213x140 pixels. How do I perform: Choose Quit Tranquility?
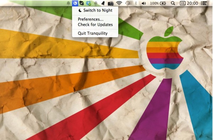pyautogui.click(x=95, y=33)
